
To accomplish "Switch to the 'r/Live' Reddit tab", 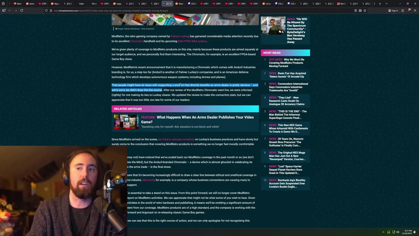I will pos(266,4).
